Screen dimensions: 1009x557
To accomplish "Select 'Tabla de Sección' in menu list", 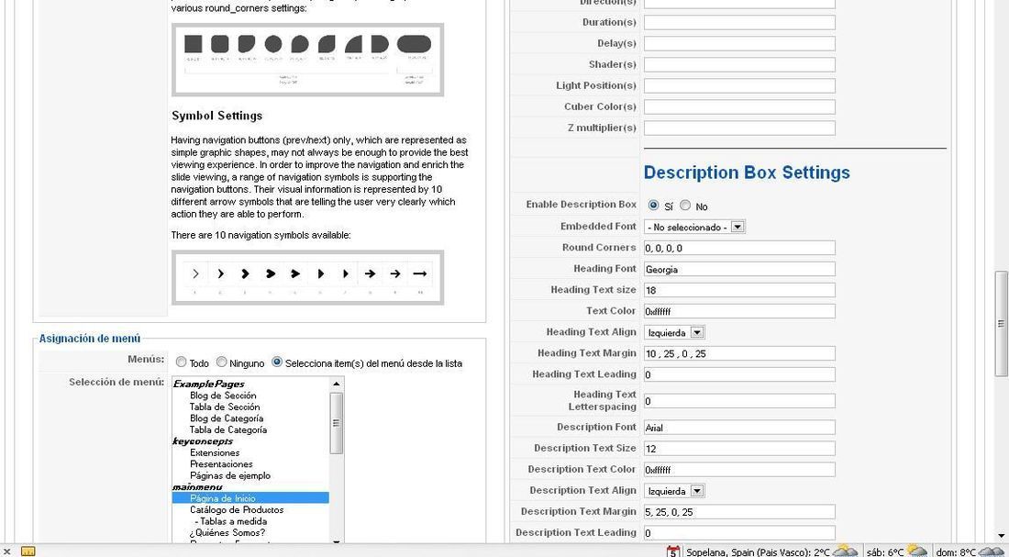I will [x=225, y=407].
